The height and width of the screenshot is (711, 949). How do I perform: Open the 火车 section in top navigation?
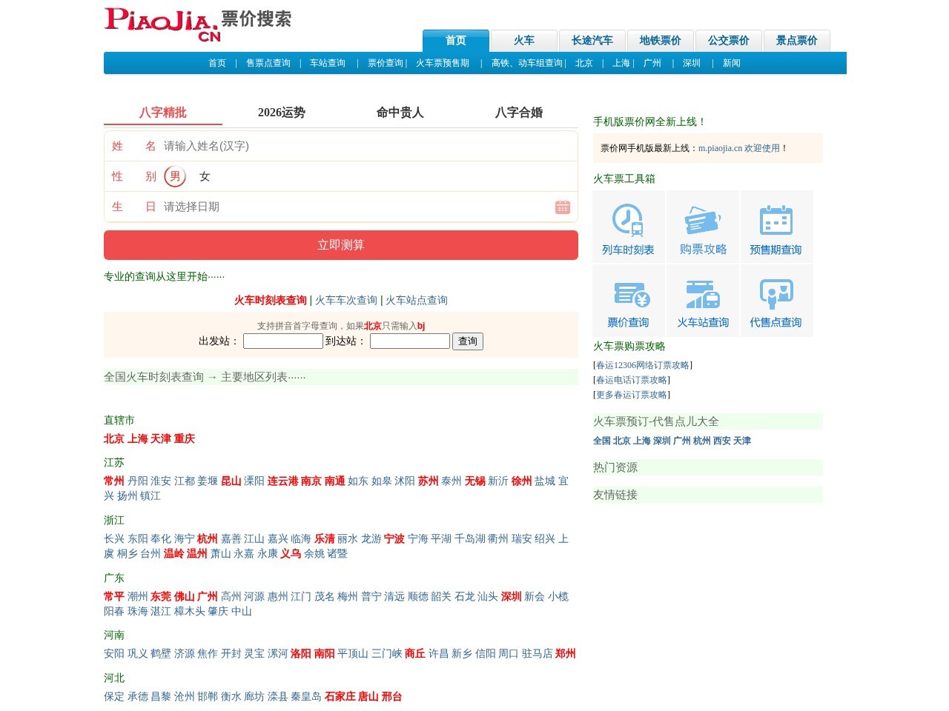pos(524,41)
